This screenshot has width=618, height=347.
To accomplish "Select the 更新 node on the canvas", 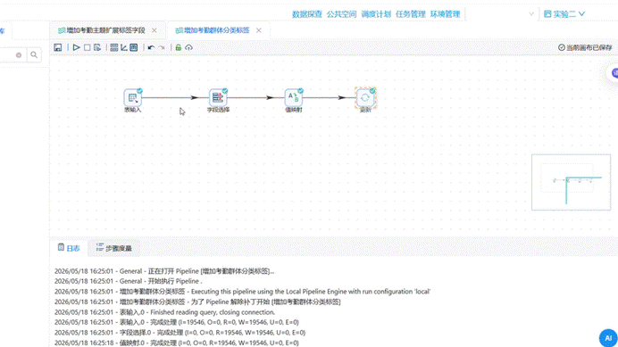I will coord(365,98).
